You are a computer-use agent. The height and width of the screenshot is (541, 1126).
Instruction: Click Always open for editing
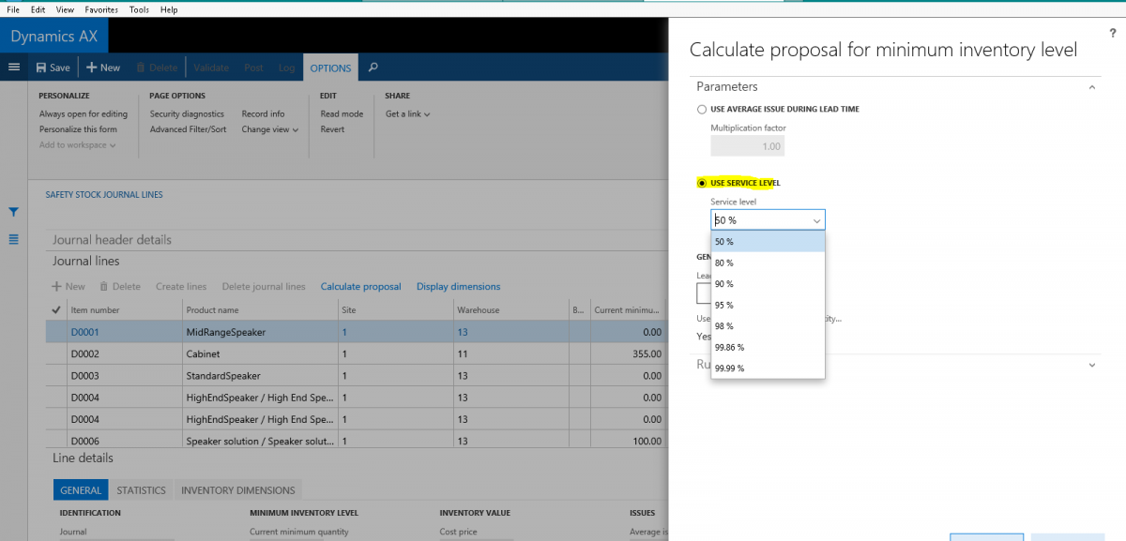pyautogui.click(x=84, y=114)
